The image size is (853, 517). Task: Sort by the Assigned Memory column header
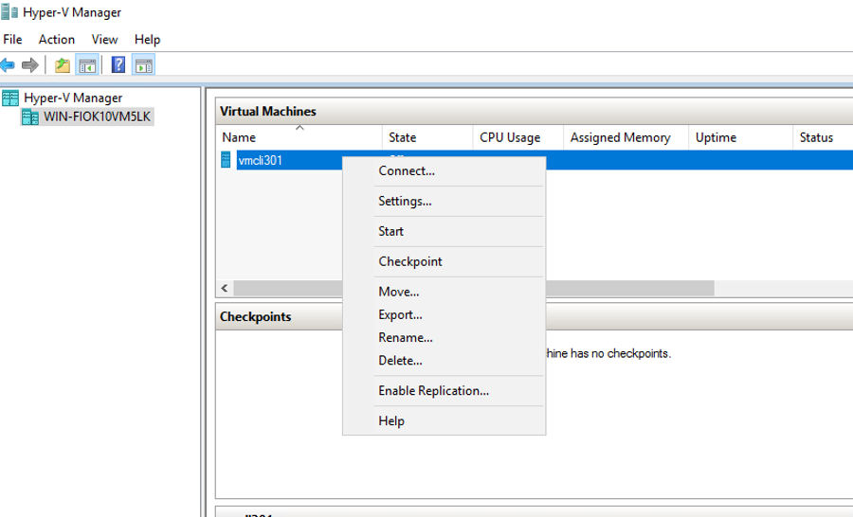coord(626,137)
